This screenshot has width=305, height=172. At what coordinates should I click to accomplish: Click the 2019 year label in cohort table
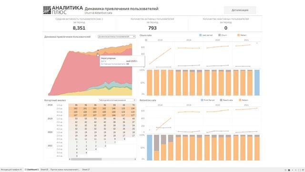coord(50,118)
